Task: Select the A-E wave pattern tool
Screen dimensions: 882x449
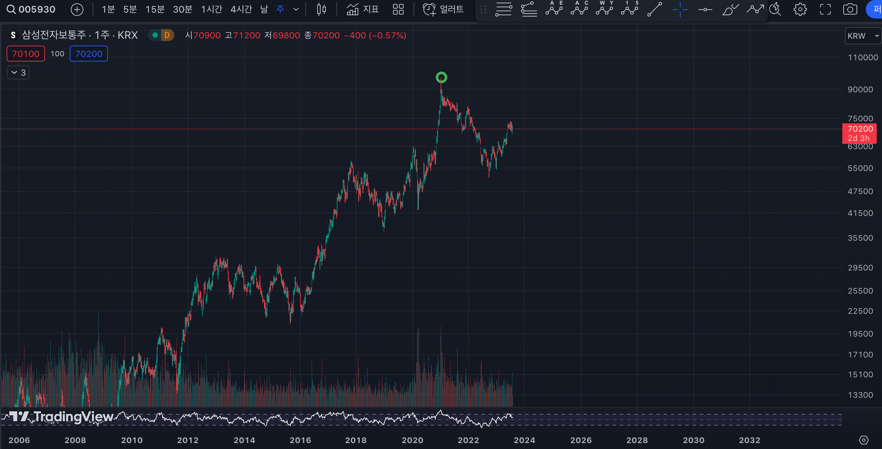Action: click(554, 9)
